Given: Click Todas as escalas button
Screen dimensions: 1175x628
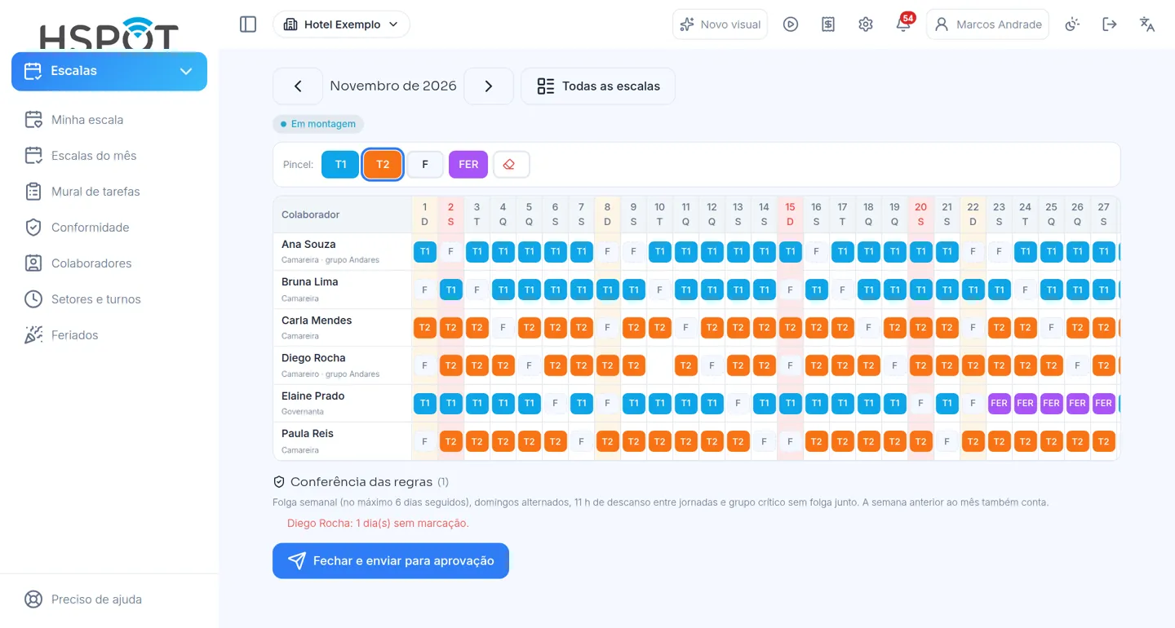Looking at the screenshot, I should tap(598, 86).
